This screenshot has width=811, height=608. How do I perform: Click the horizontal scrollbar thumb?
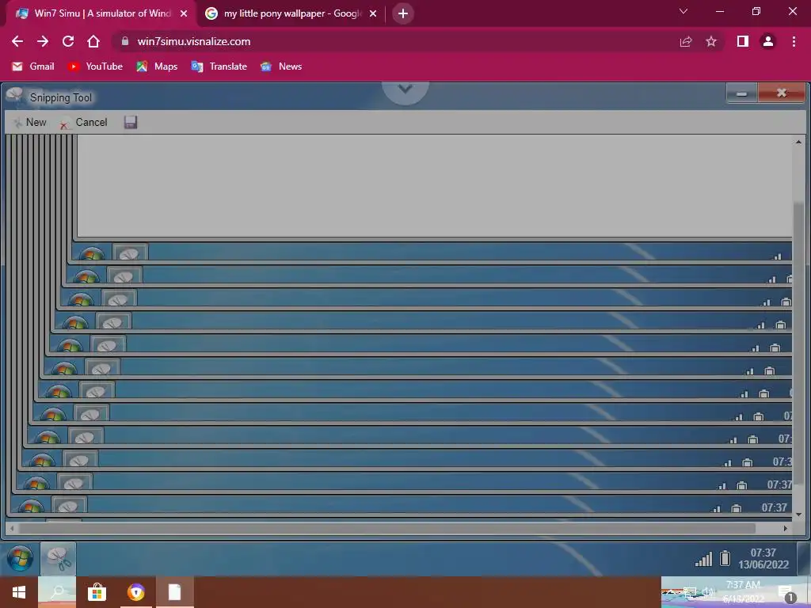386,528
